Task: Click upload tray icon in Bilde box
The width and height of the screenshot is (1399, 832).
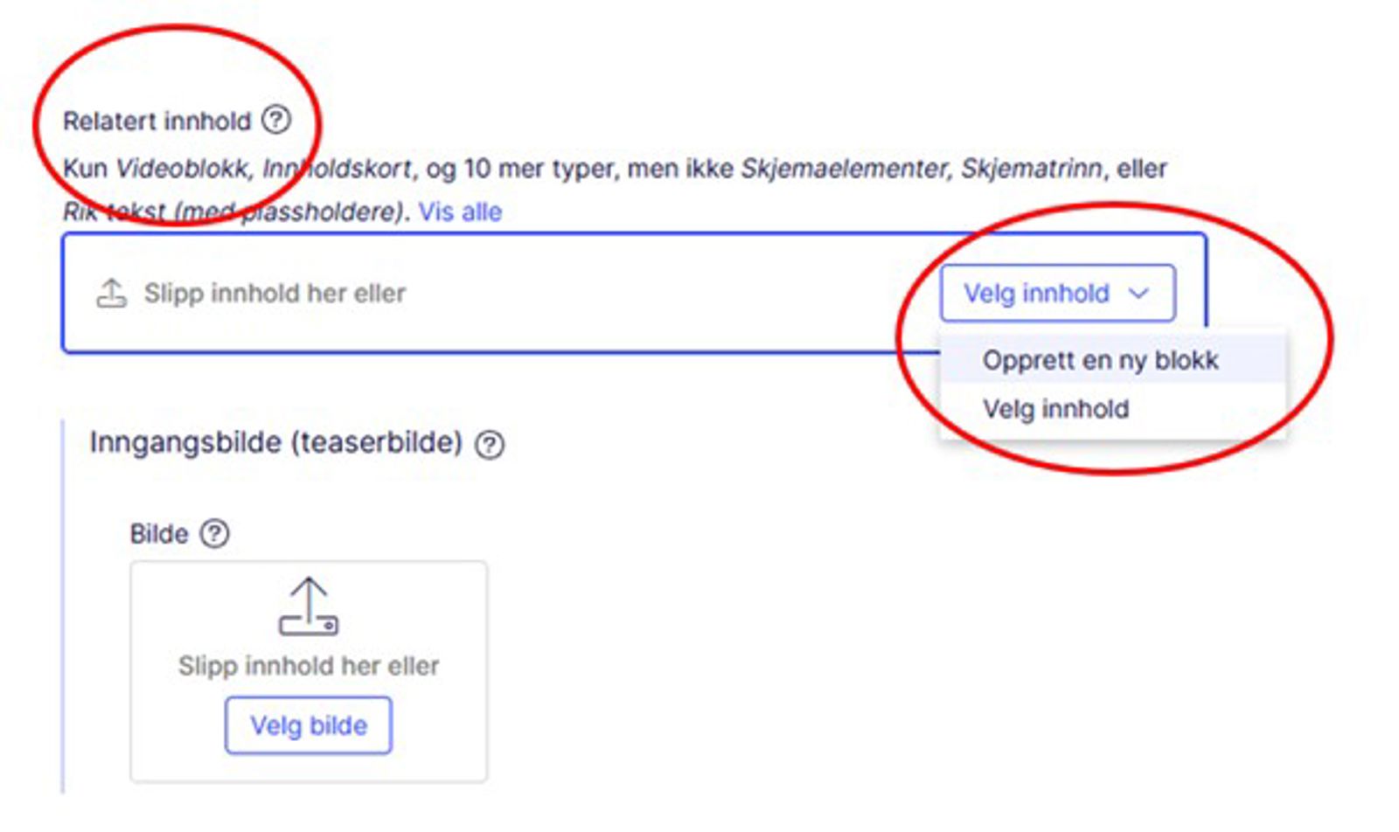Action: (309, 607)
